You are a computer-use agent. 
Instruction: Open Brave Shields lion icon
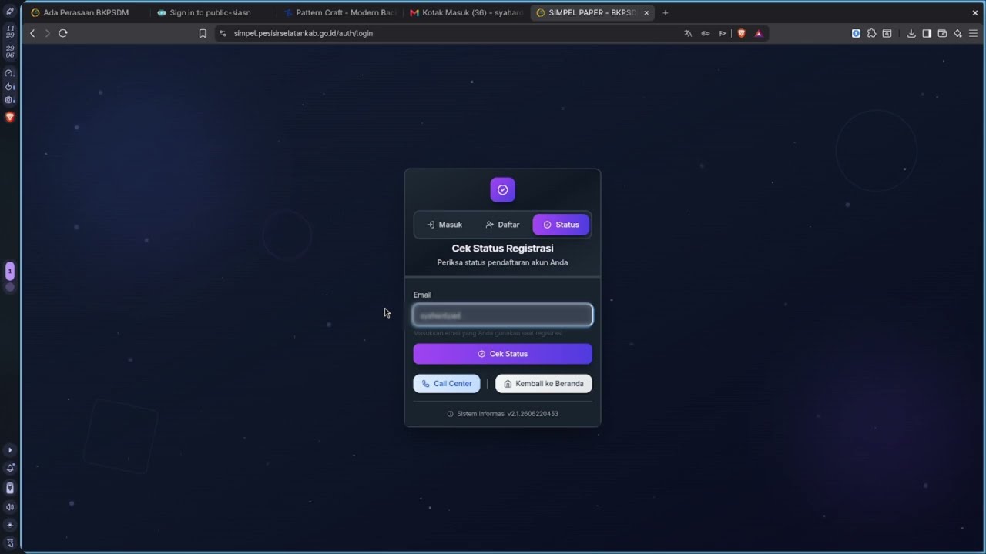(x=741, y=33)
